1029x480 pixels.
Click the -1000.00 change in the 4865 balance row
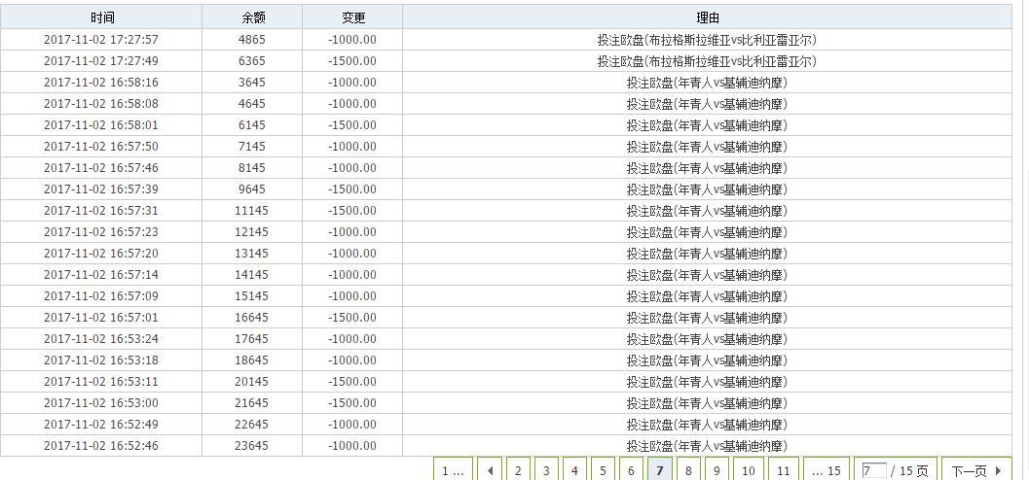click(352, 39)
